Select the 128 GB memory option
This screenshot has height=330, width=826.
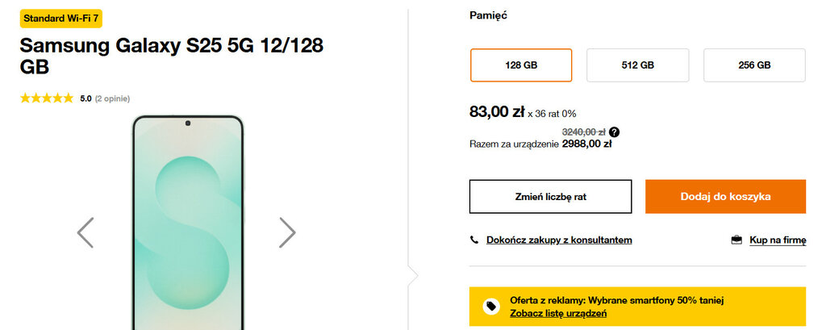(521, 65)
